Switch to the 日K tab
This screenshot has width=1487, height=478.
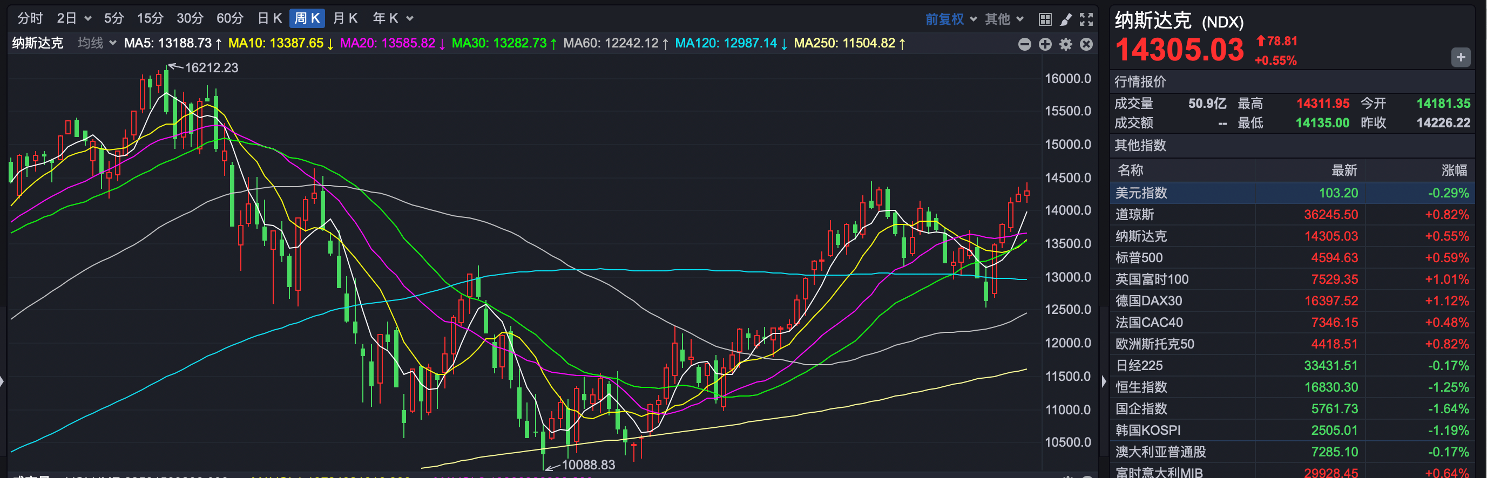pyautogui.click(x=269, y=18)
